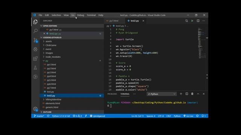Open the Terminal menu

tap(91, 15)
